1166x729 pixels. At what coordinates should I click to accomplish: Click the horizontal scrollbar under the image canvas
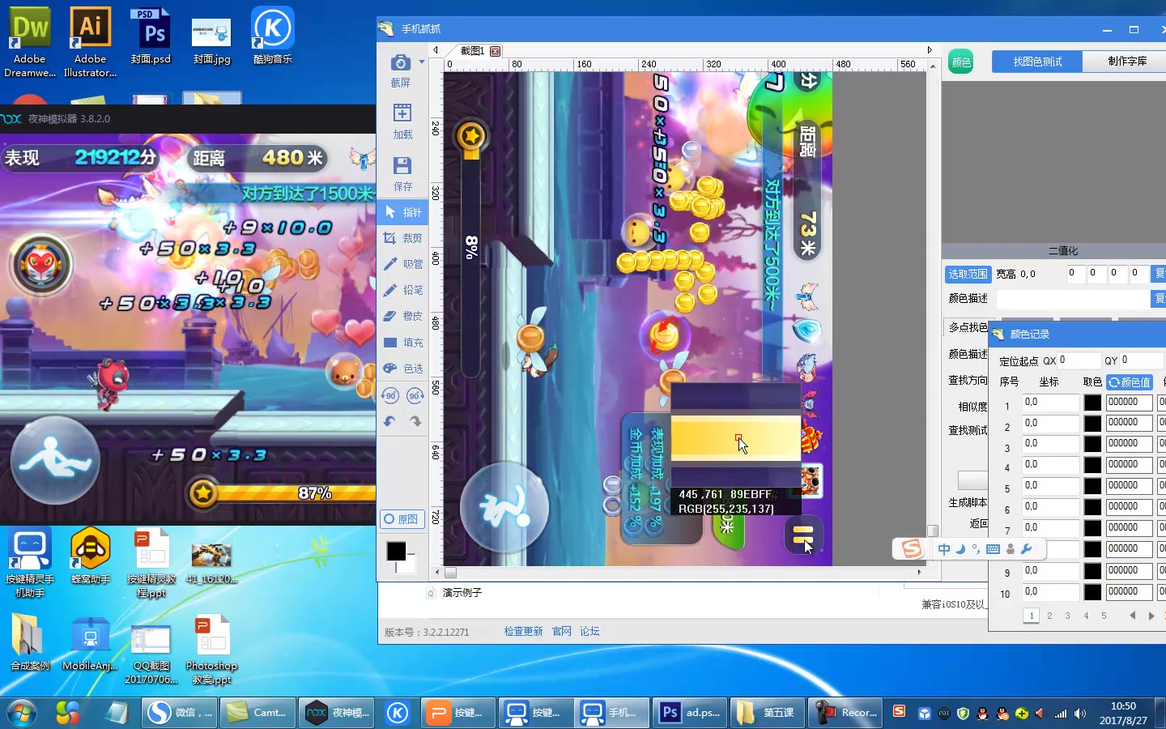(679, 573)
